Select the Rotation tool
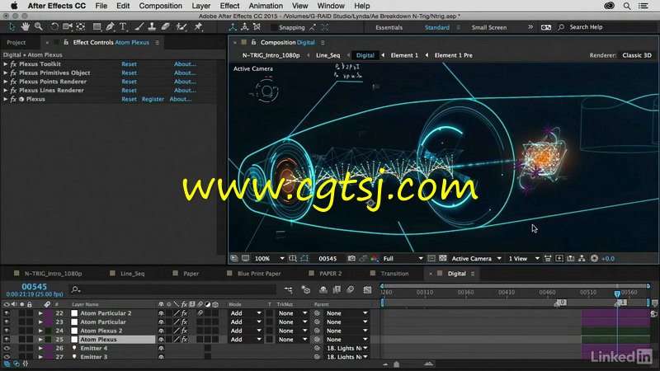This screenshot has width=660, height=371. [54, 27]
